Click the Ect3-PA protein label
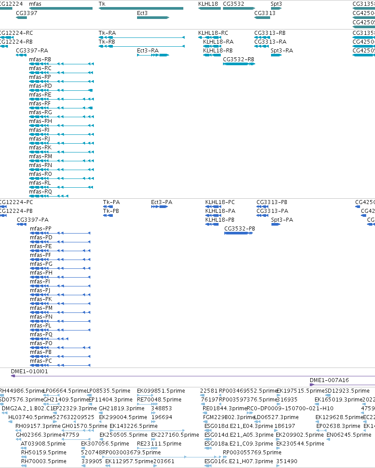 pyautogui.click(x=162, y=202)
